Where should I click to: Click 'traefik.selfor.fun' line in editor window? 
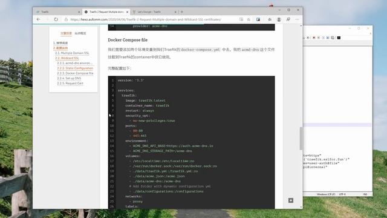coord(326,159)
